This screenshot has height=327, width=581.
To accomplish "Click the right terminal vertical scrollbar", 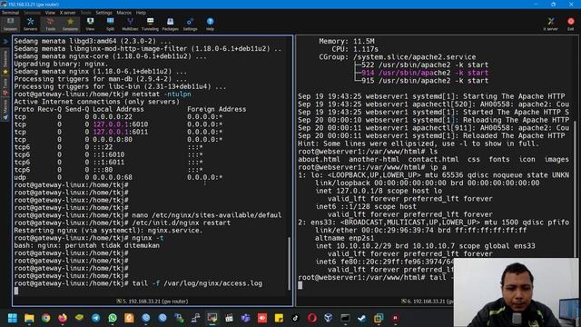I will point(575,189).
